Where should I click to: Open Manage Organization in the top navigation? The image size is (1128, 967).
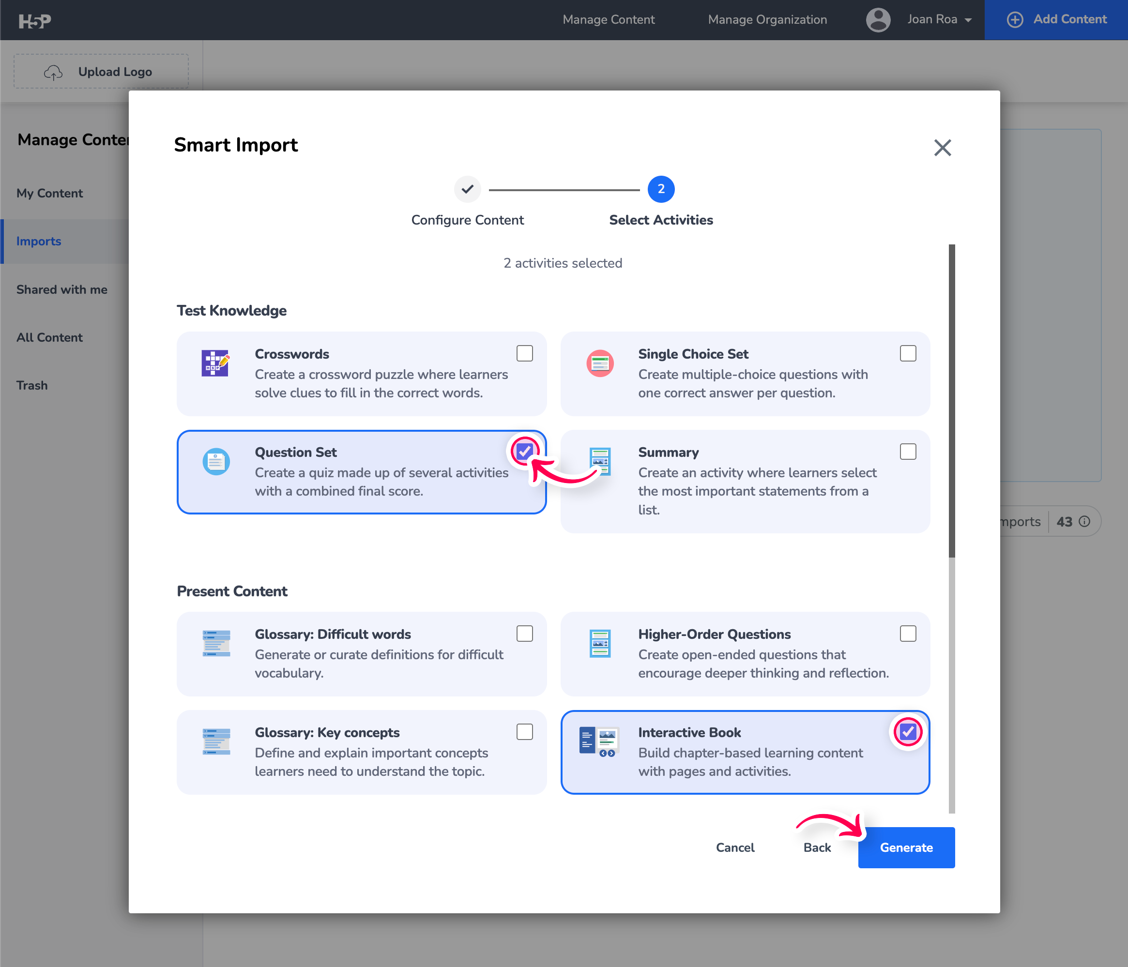(x=768, y=19)
